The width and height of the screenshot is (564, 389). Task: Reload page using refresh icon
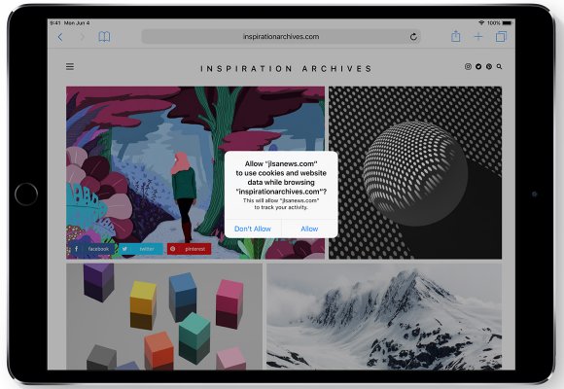pyautogui.click(x=413, y=37)
